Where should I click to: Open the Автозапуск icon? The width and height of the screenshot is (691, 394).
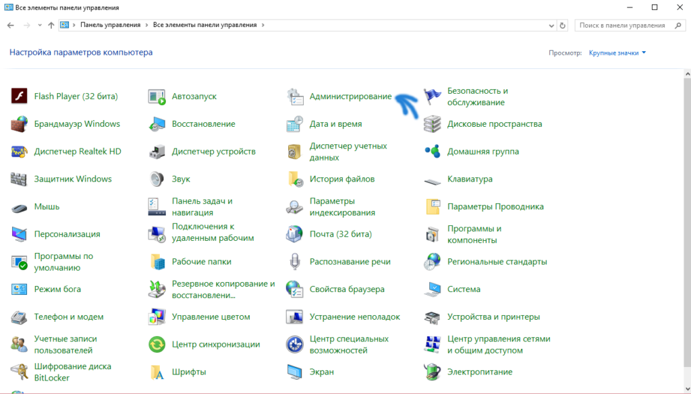[x=157, y=96]
